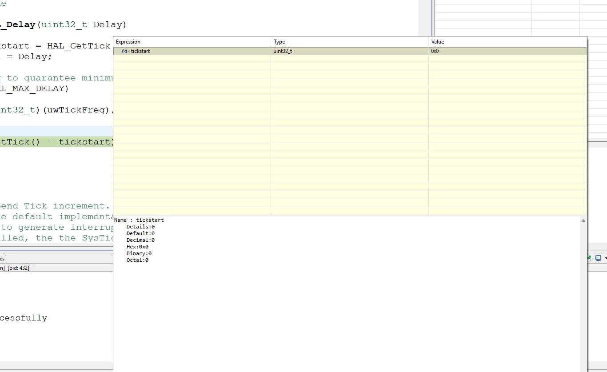Click the 'L_MAX_DELAY)' code line
Viewport: 607px width, 372px height.
tap(35, 88)
